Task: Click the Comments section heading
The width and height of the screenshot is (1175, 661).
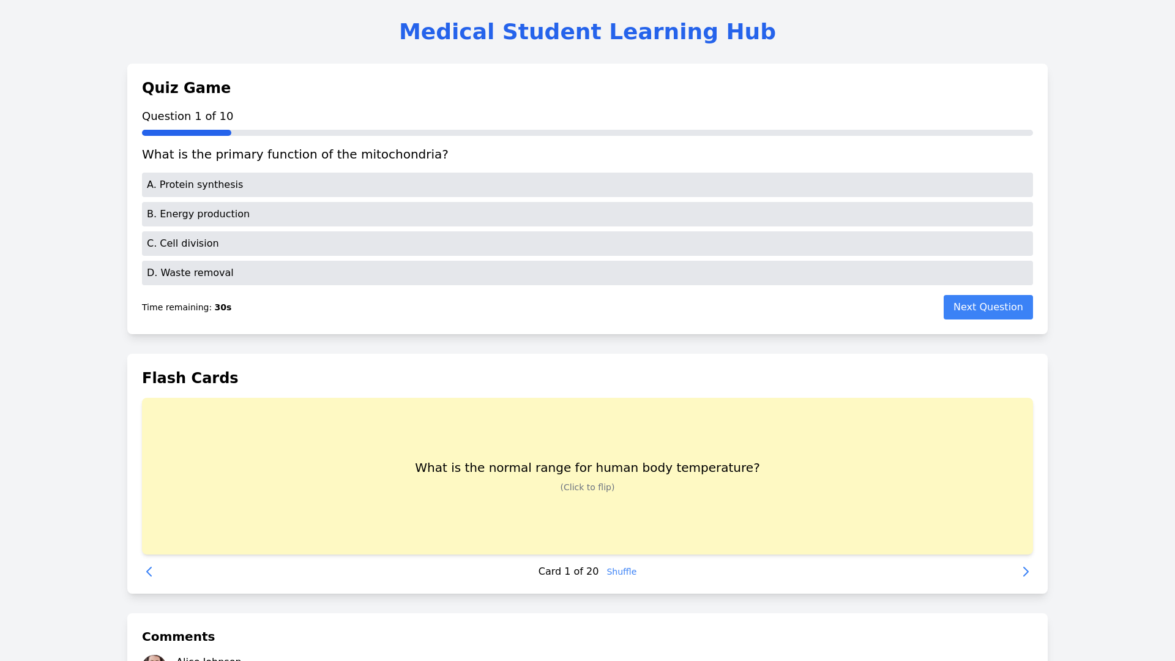Action: click(x=178, y=637)
